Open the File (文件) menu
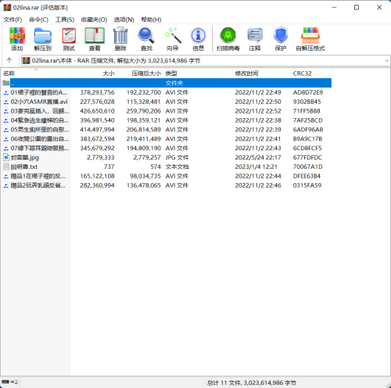The image size is (391, 388). coord(13,20)
